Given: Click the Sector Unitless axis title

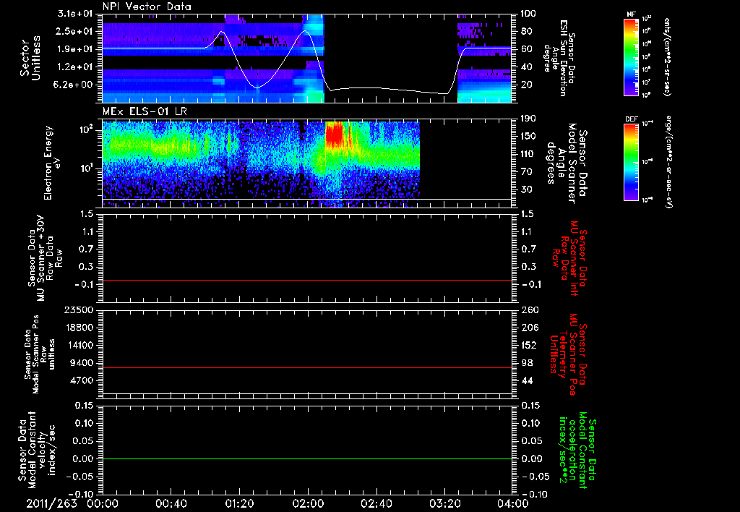Looking at the screenshot, I should coord(30,58).
